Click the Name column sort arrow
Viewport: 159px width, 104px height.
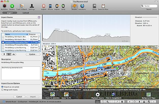(x=27, y=34)
